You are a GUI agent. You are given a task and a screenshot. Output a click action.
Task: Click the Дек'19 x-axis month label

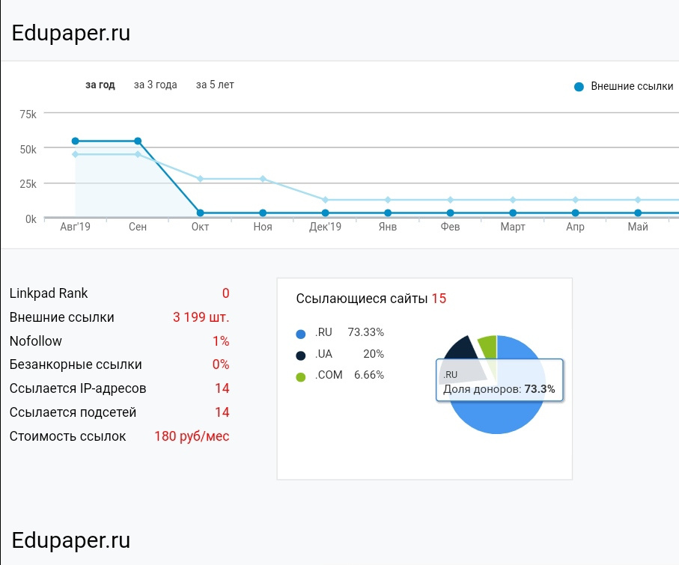(325, 227)
